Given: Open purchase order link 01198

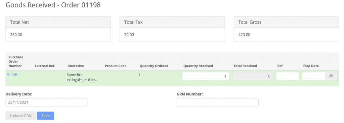Looking at the screenshot, I should (x=12, y=75).
